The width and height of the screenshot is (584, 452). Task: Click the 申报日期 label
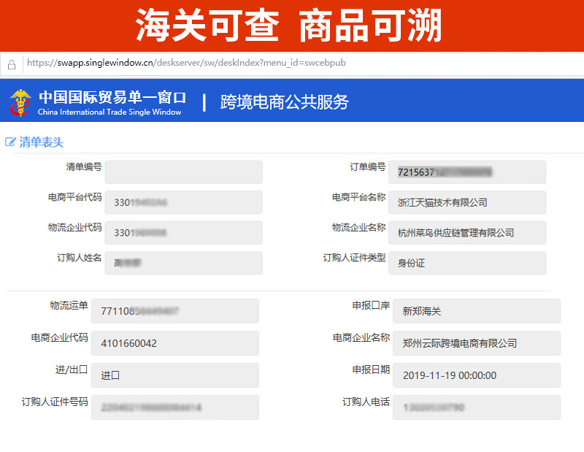pyautogui.click(x=371, y=369)
